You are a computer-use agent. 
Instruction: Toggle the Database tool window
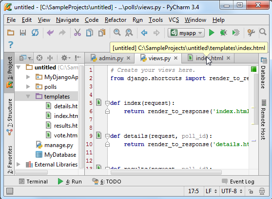pos(264,73)
